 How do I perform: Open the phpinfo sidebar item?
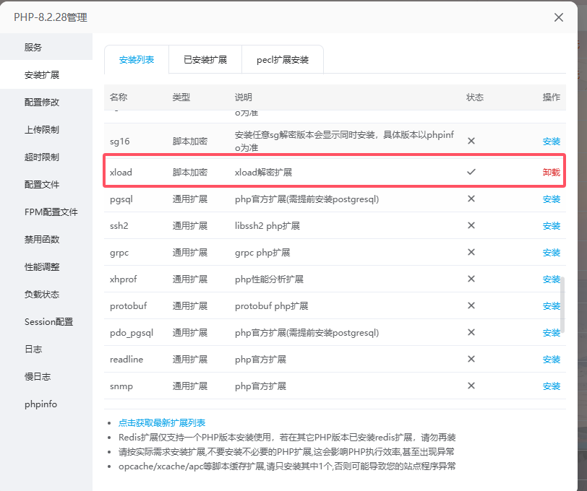[40, 404]
